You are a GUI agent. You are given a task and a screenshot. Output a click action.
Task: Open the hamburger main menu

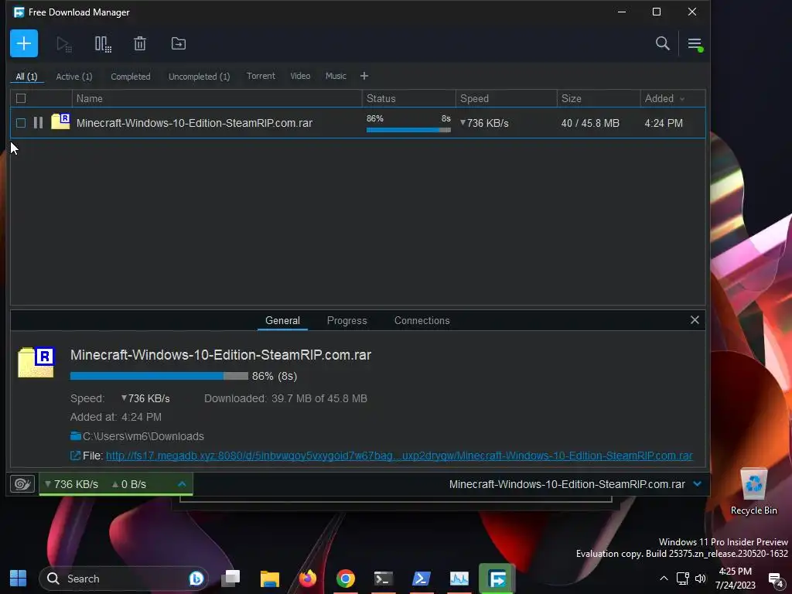click(695, 44)
